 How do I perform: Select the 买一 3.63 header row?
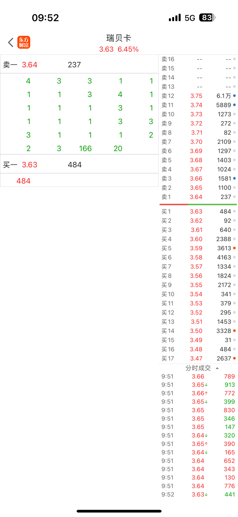79,164
